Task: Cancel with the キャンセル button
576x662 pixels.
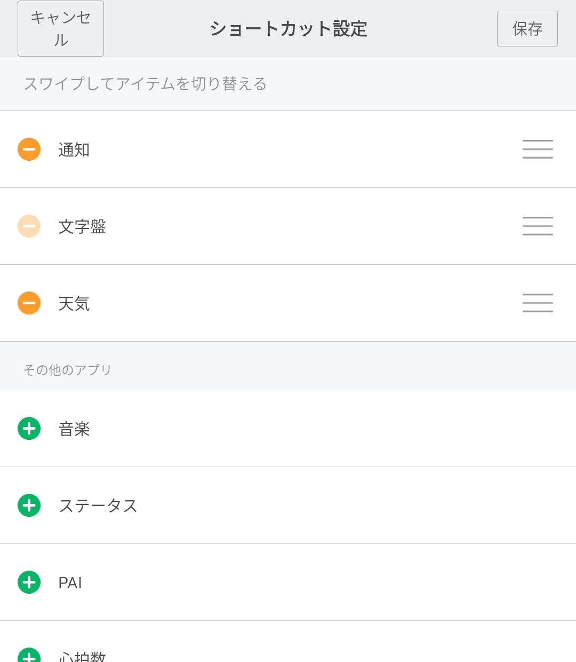Action: coord(61,29)
